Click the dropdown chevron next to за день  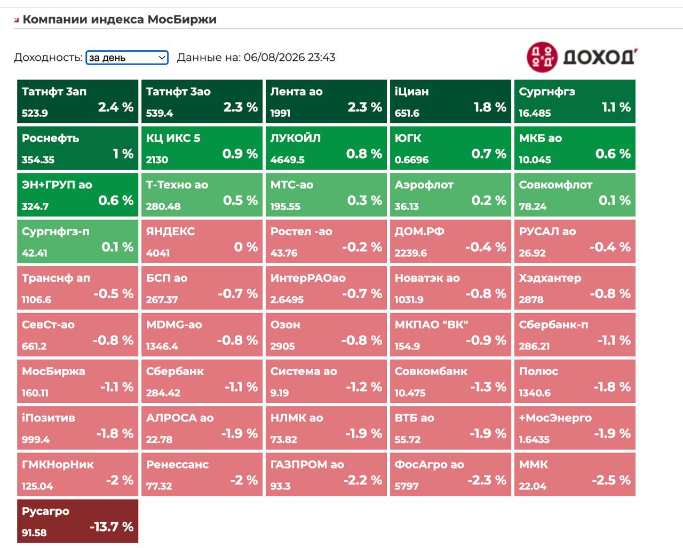tap(162, 58)
